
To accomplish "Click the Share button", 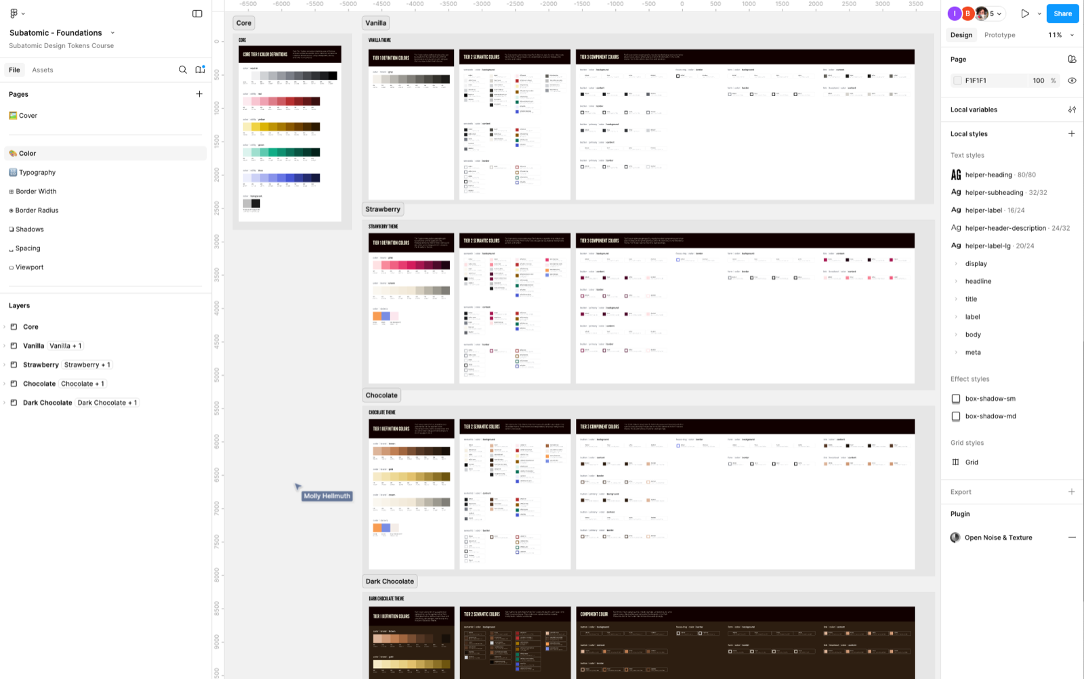I will pos(1063,14).
